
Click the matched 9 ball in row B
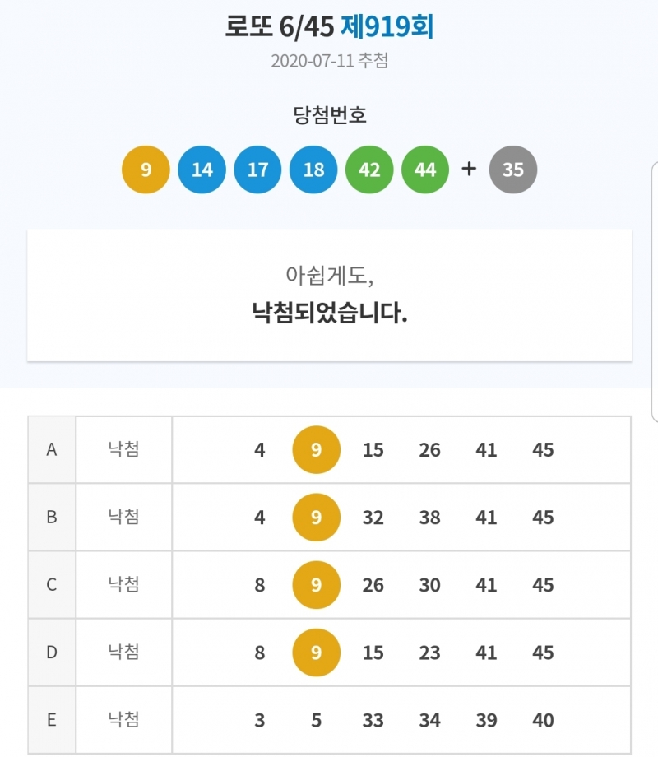pyautogui.click(x=317, y=518)
